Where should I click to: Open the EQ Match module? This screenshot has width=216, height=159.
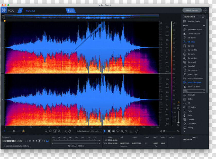coord(190,107)
